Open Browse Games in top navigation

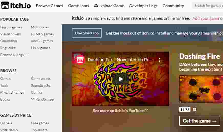pyautogui.click(x=49, y=6)
